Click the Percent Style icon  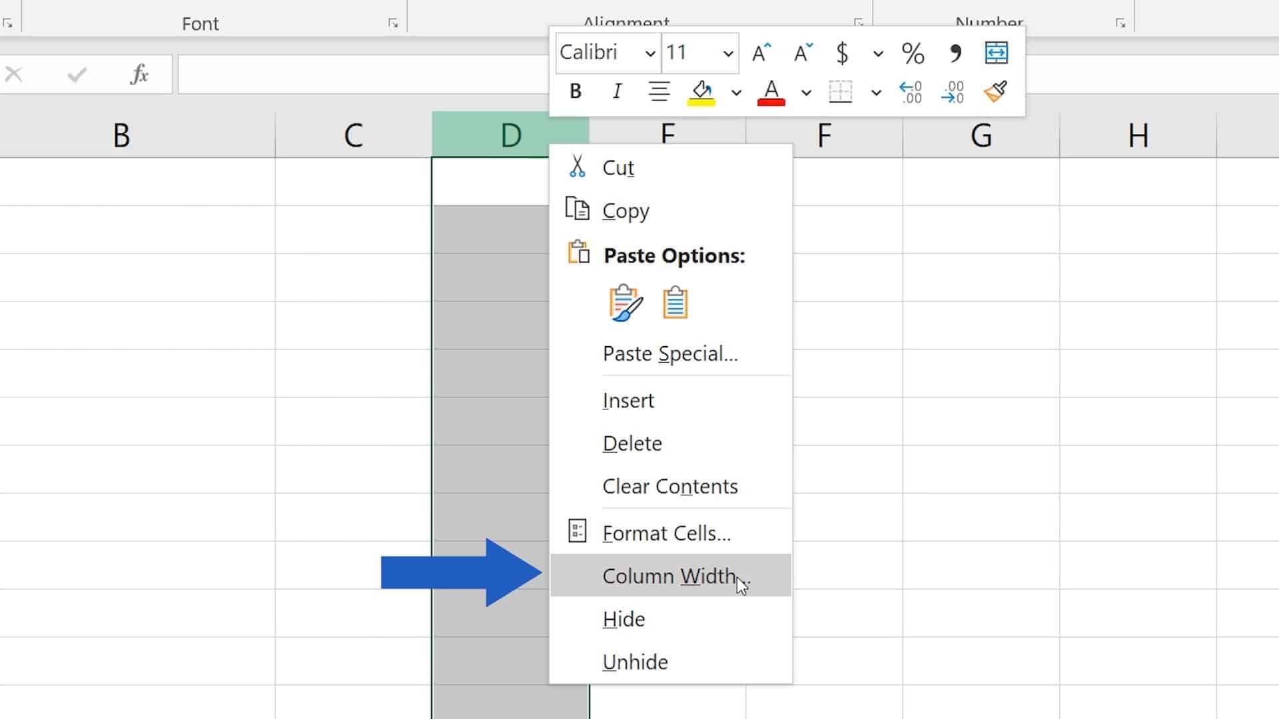[x=912, y=53]
